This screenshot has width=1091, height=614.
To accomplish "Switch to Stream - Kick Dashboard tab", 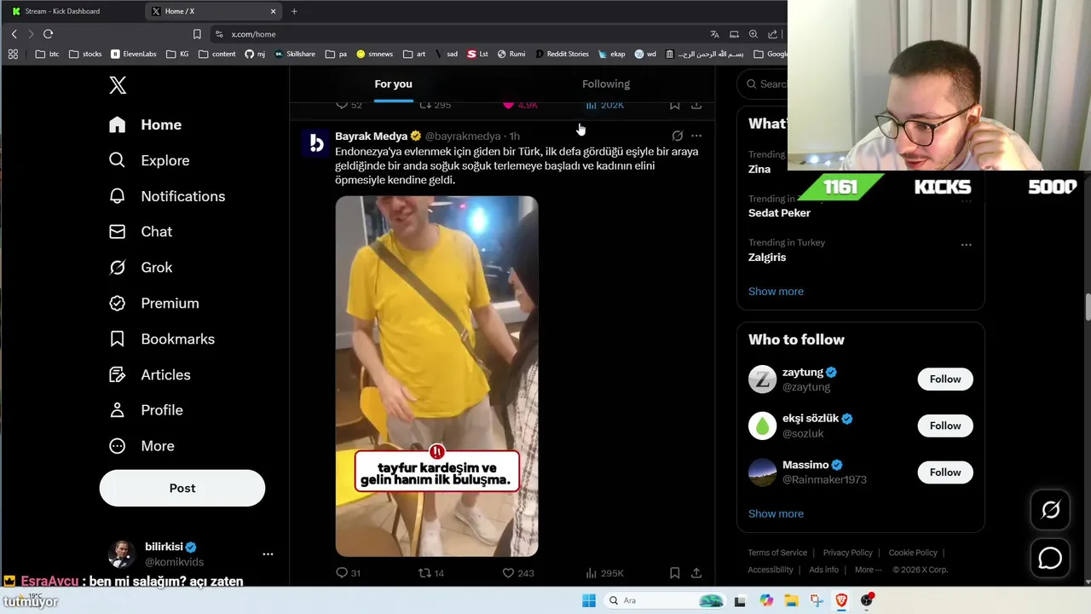I will pyautogui.click(x=72, y=11).
